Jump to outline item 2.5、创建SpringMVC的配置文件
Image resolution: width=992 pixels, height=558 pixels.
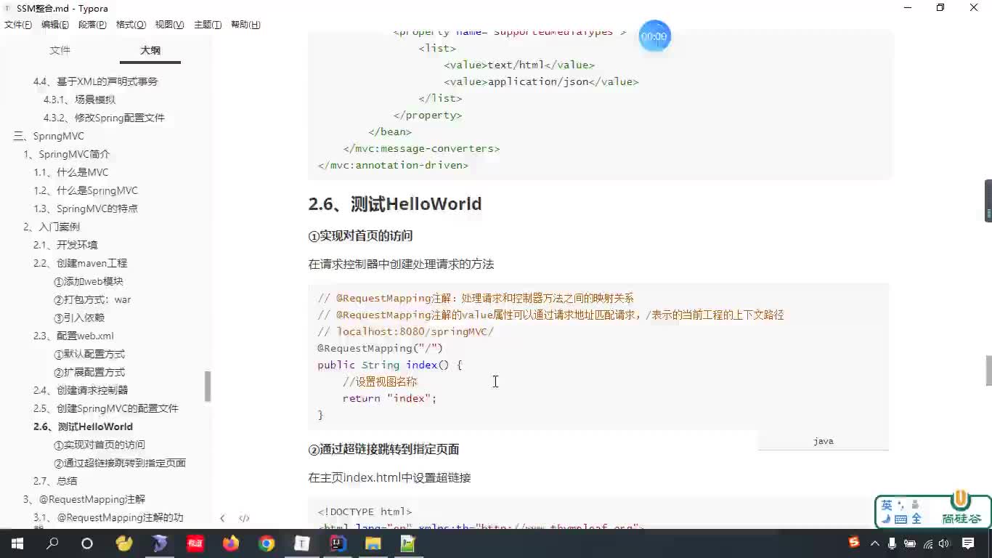coord(106,408)
